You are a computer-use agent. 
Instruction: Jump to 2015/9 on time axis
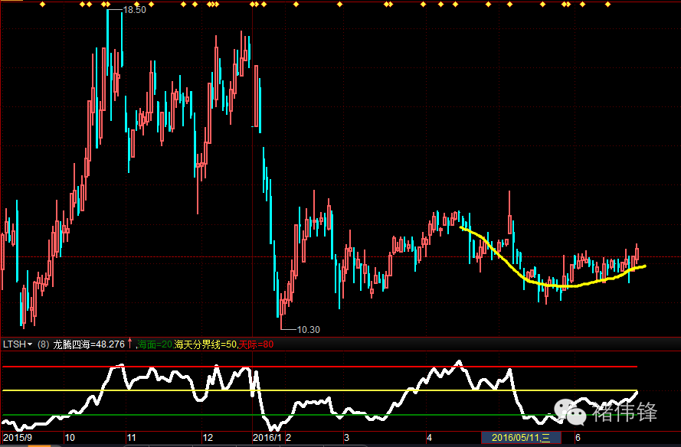point(17,438)
